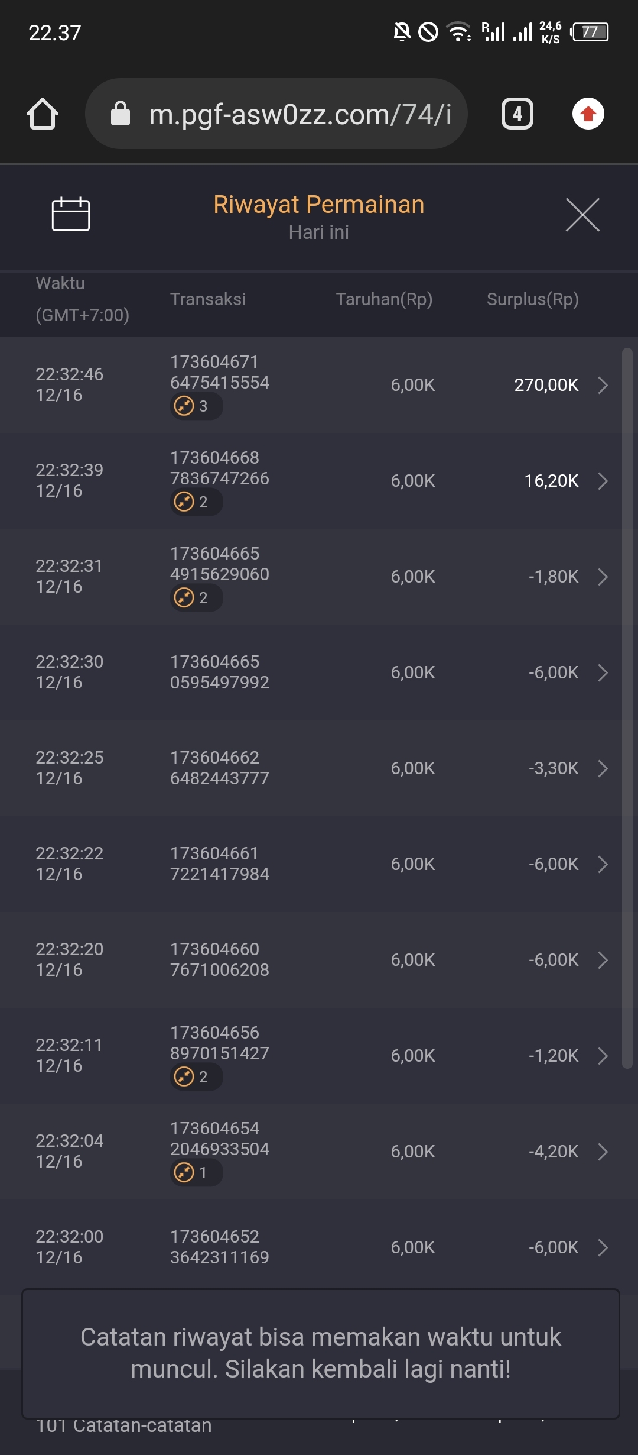Expand details of the 270,00K surplus row
Image resolution: width=638 pixels, height=1455 pixels.
[x=603, y=385]
